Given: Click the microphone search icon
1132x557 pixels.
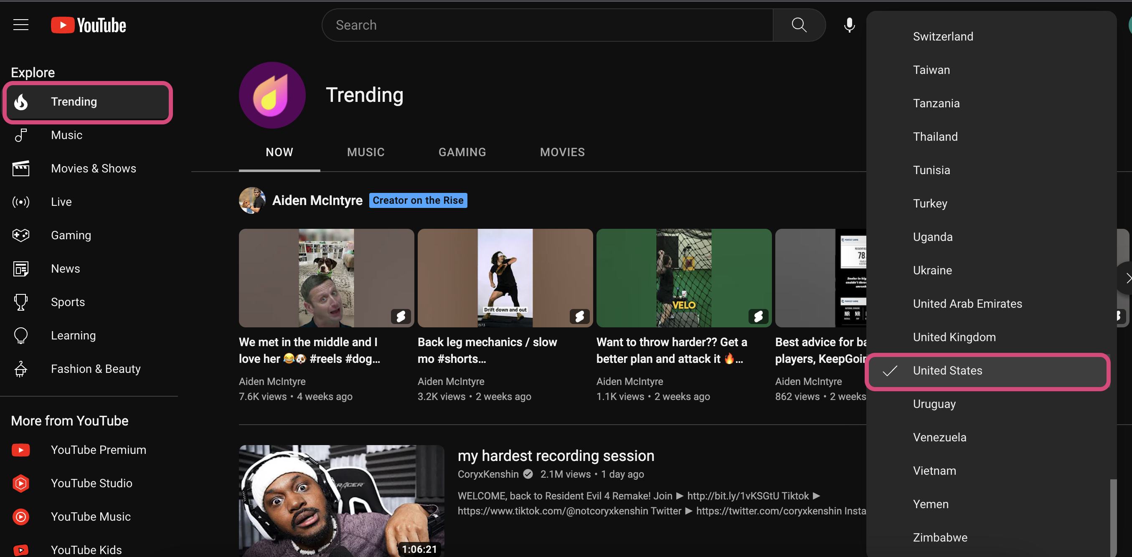Looking at the screenshot, I should coord(849,25).
